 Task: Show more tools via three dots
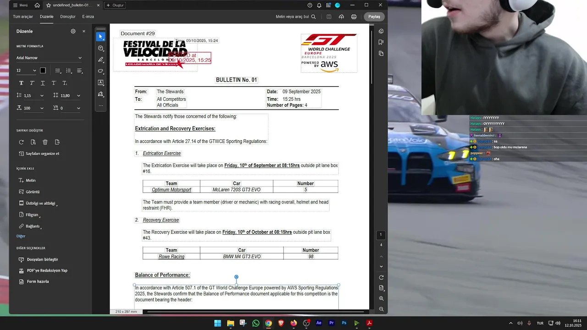tap(100, 105)
